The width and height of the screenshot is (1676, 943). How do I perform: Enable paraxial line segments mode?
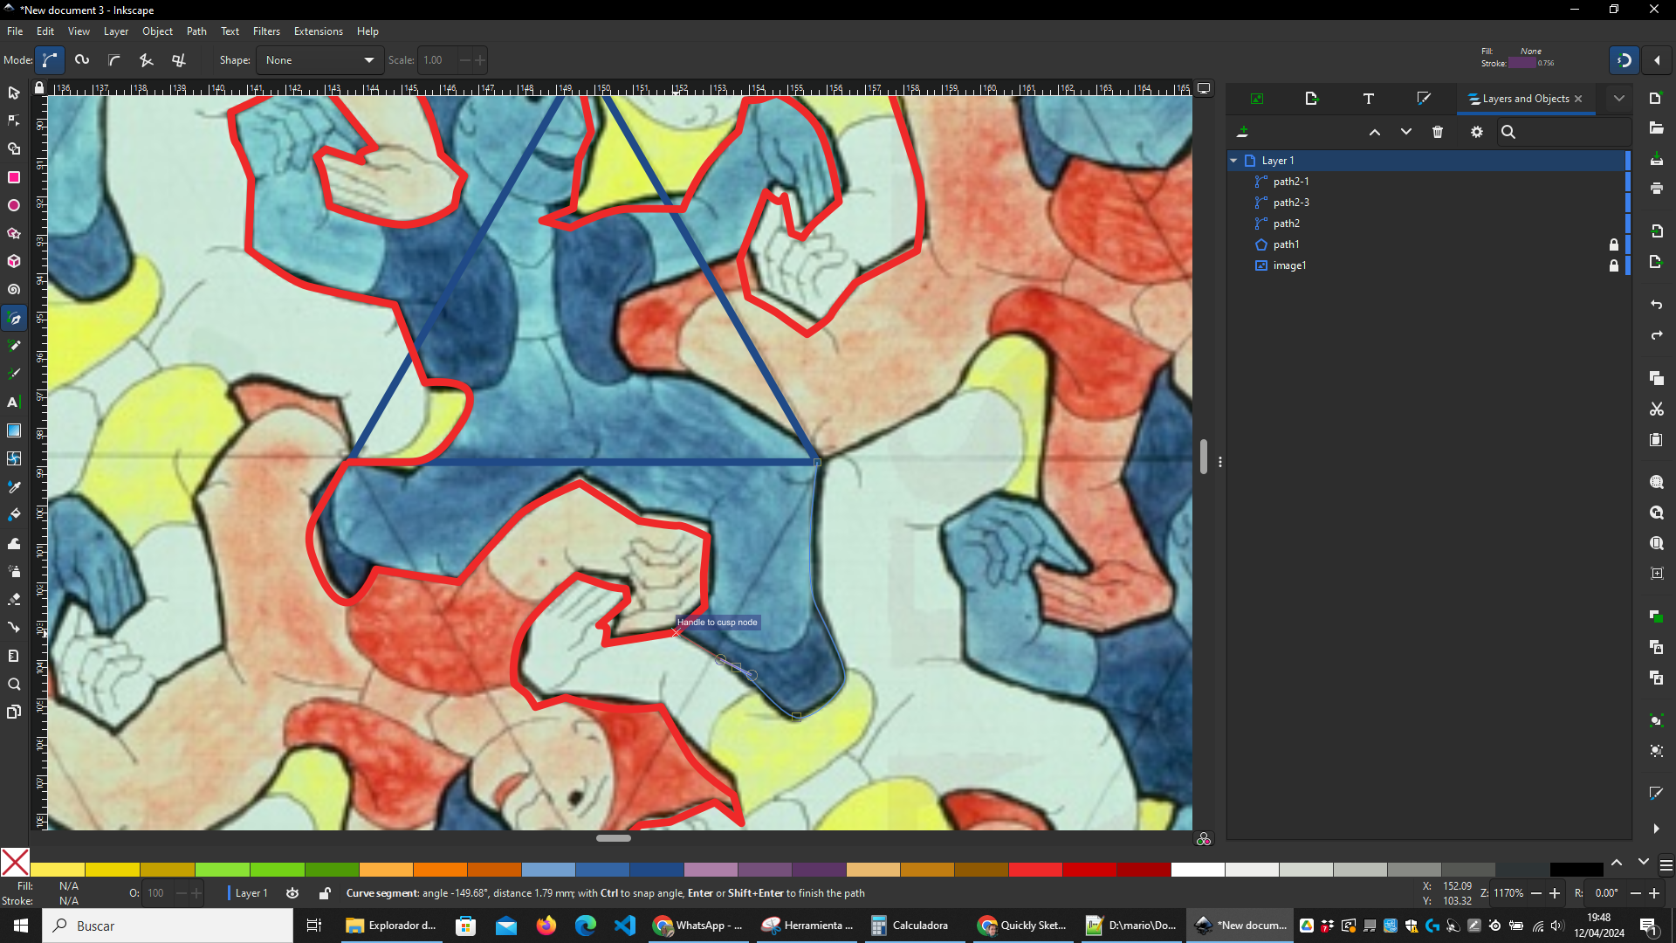pos(179,60)
